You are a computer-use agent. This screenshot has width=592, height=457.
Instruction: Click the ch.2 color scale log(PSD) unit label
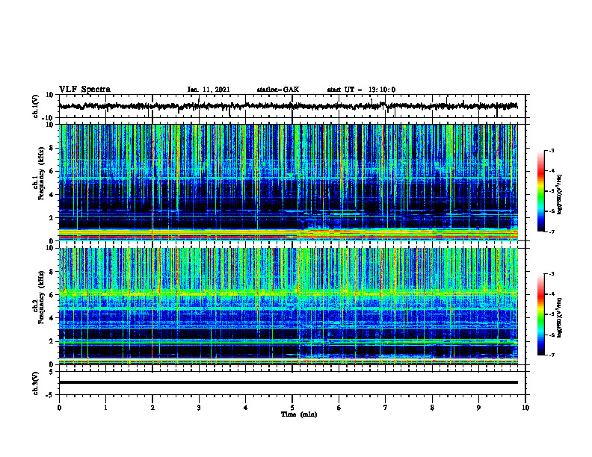560,317
